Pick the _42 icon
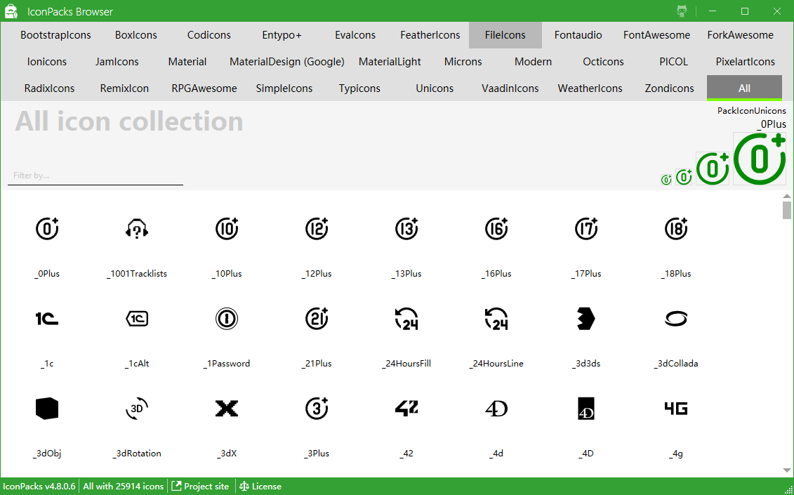 [406, 409]
